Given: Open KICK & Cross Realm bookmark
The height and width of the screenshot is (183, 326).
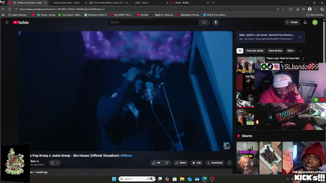Looking at the screenshot, I should pos(215,15).
